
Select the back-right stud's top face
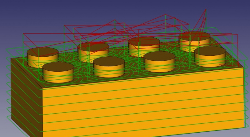194,36
